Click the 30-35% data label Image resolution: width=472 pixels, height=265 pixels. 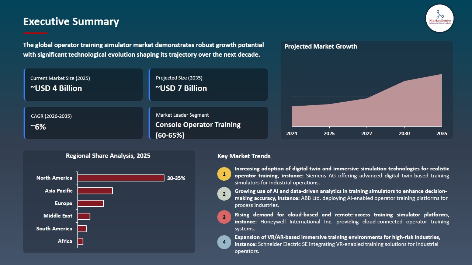point(176,178)
